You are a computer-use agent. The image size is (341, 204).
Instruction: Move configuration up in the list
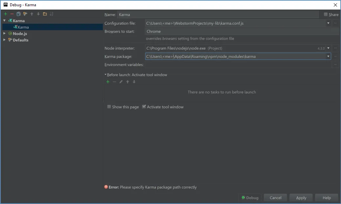coord(32,14)
